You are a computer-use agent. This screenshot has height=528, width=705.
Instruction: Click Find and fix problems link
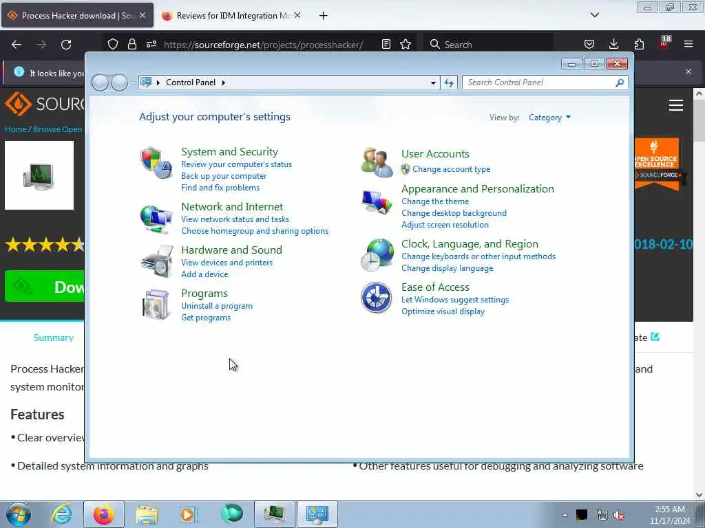point(220,188)
